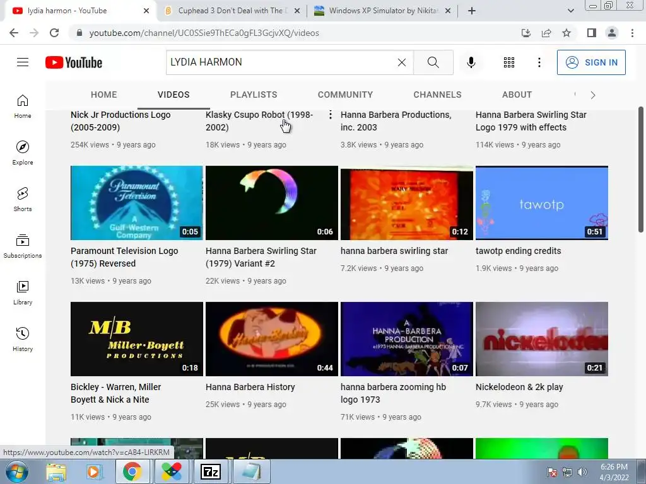The width and height of the screenshot is (646, 484).
Task: Open History in the sidebar
Action: click(23, 339)
